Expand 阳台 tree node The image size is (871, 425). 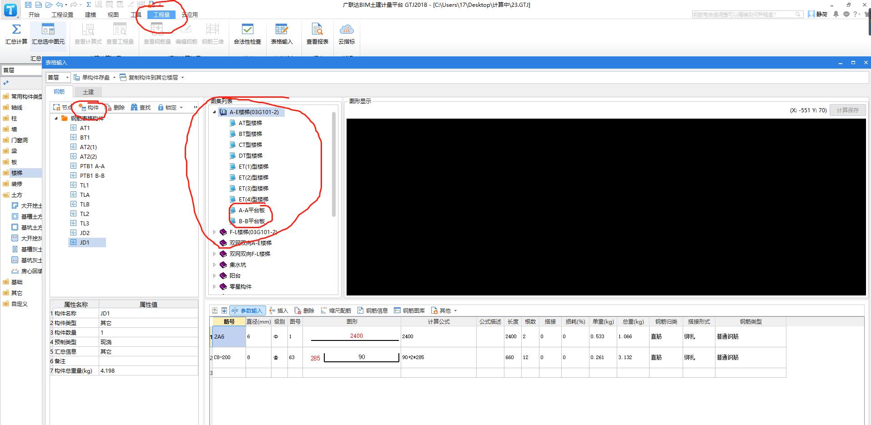pyautogui.click(x=215, y=275)
